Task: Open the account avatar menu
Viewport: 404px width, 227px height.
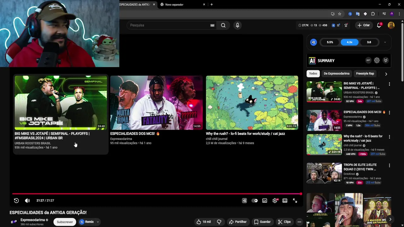Action: click(391, 25)
